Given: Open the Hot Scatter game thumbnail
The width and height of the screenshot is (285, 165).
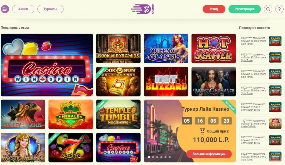Looking at the screenshot, I should pos(213,48).
